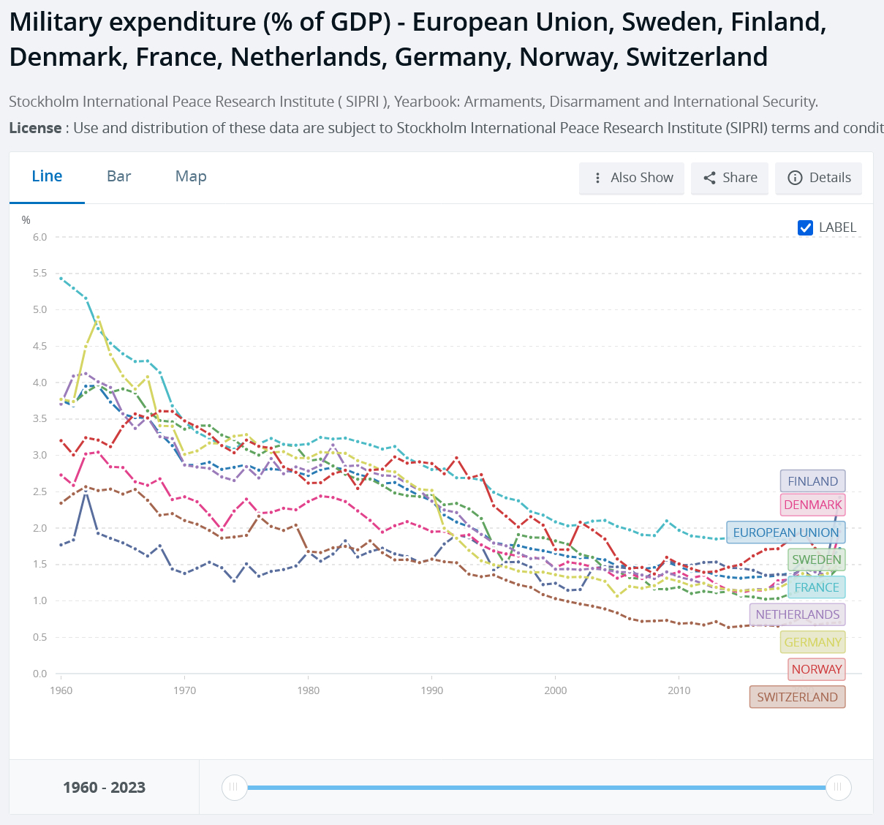
Task: Click the DENMARK series label
Action: 812,505
